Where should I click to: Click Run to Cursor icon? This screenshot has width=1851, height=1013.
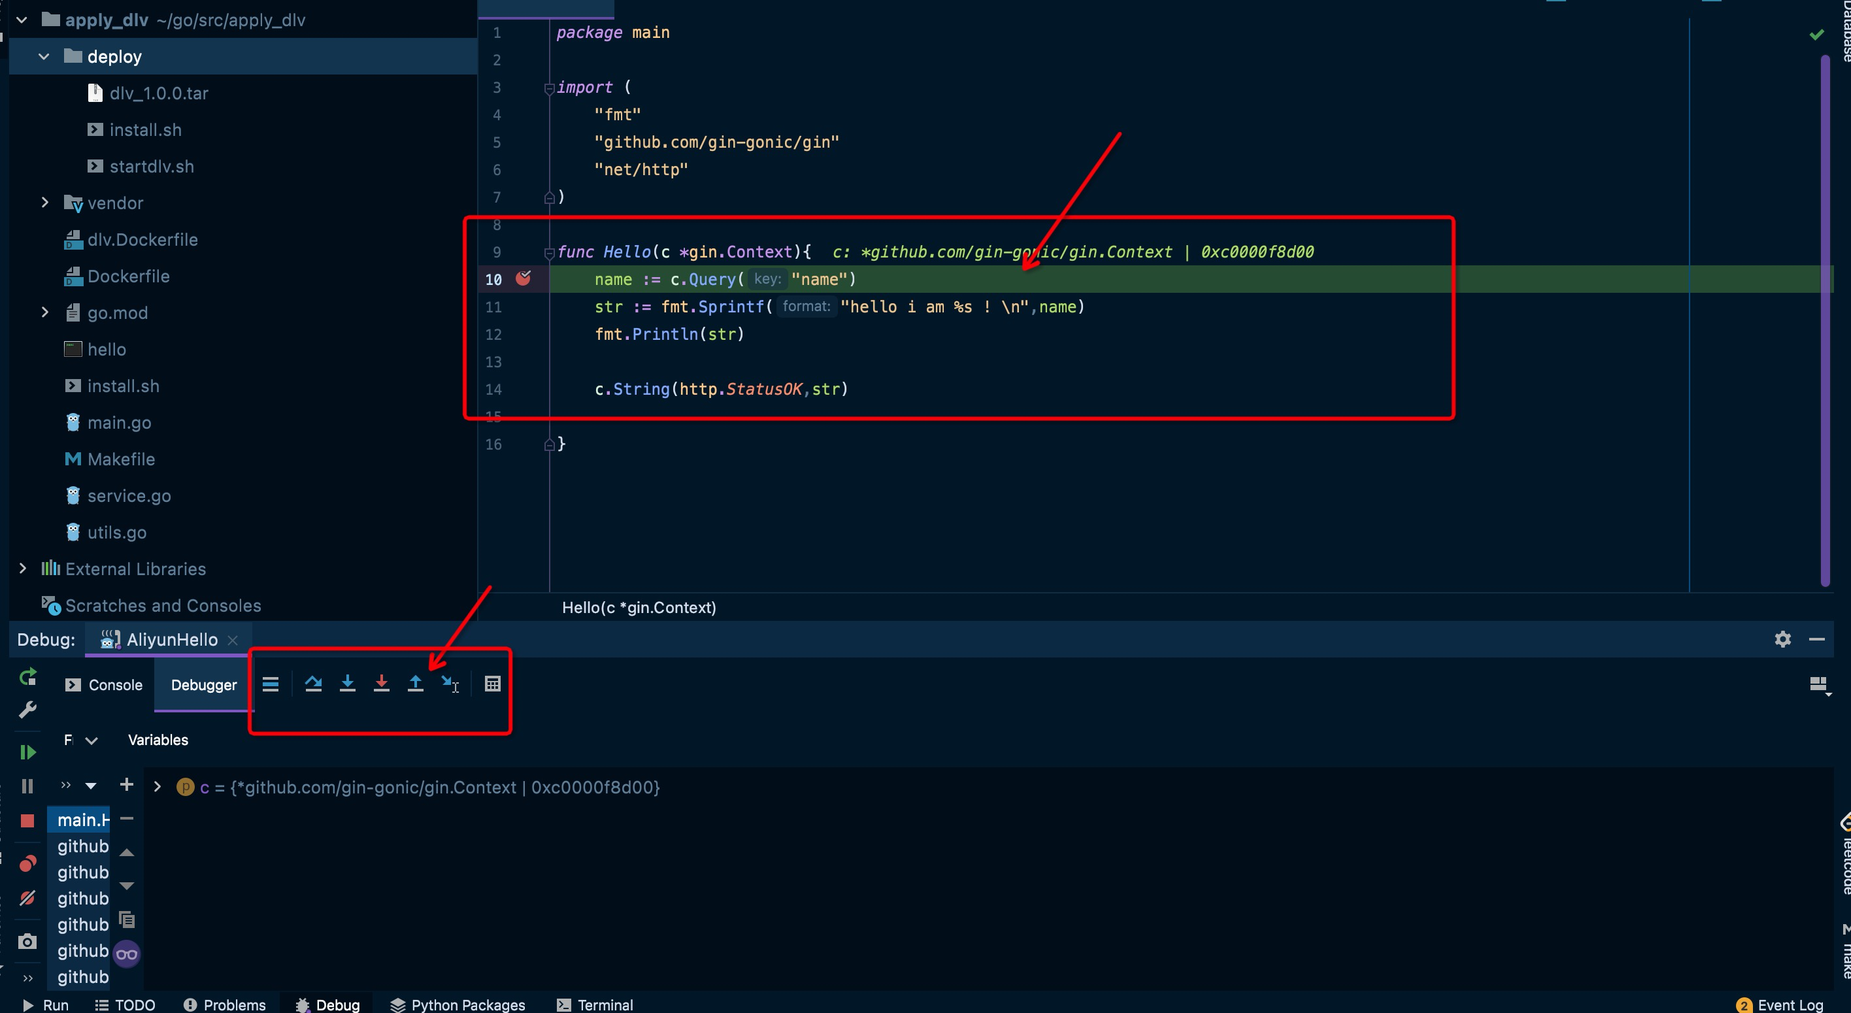450,683
